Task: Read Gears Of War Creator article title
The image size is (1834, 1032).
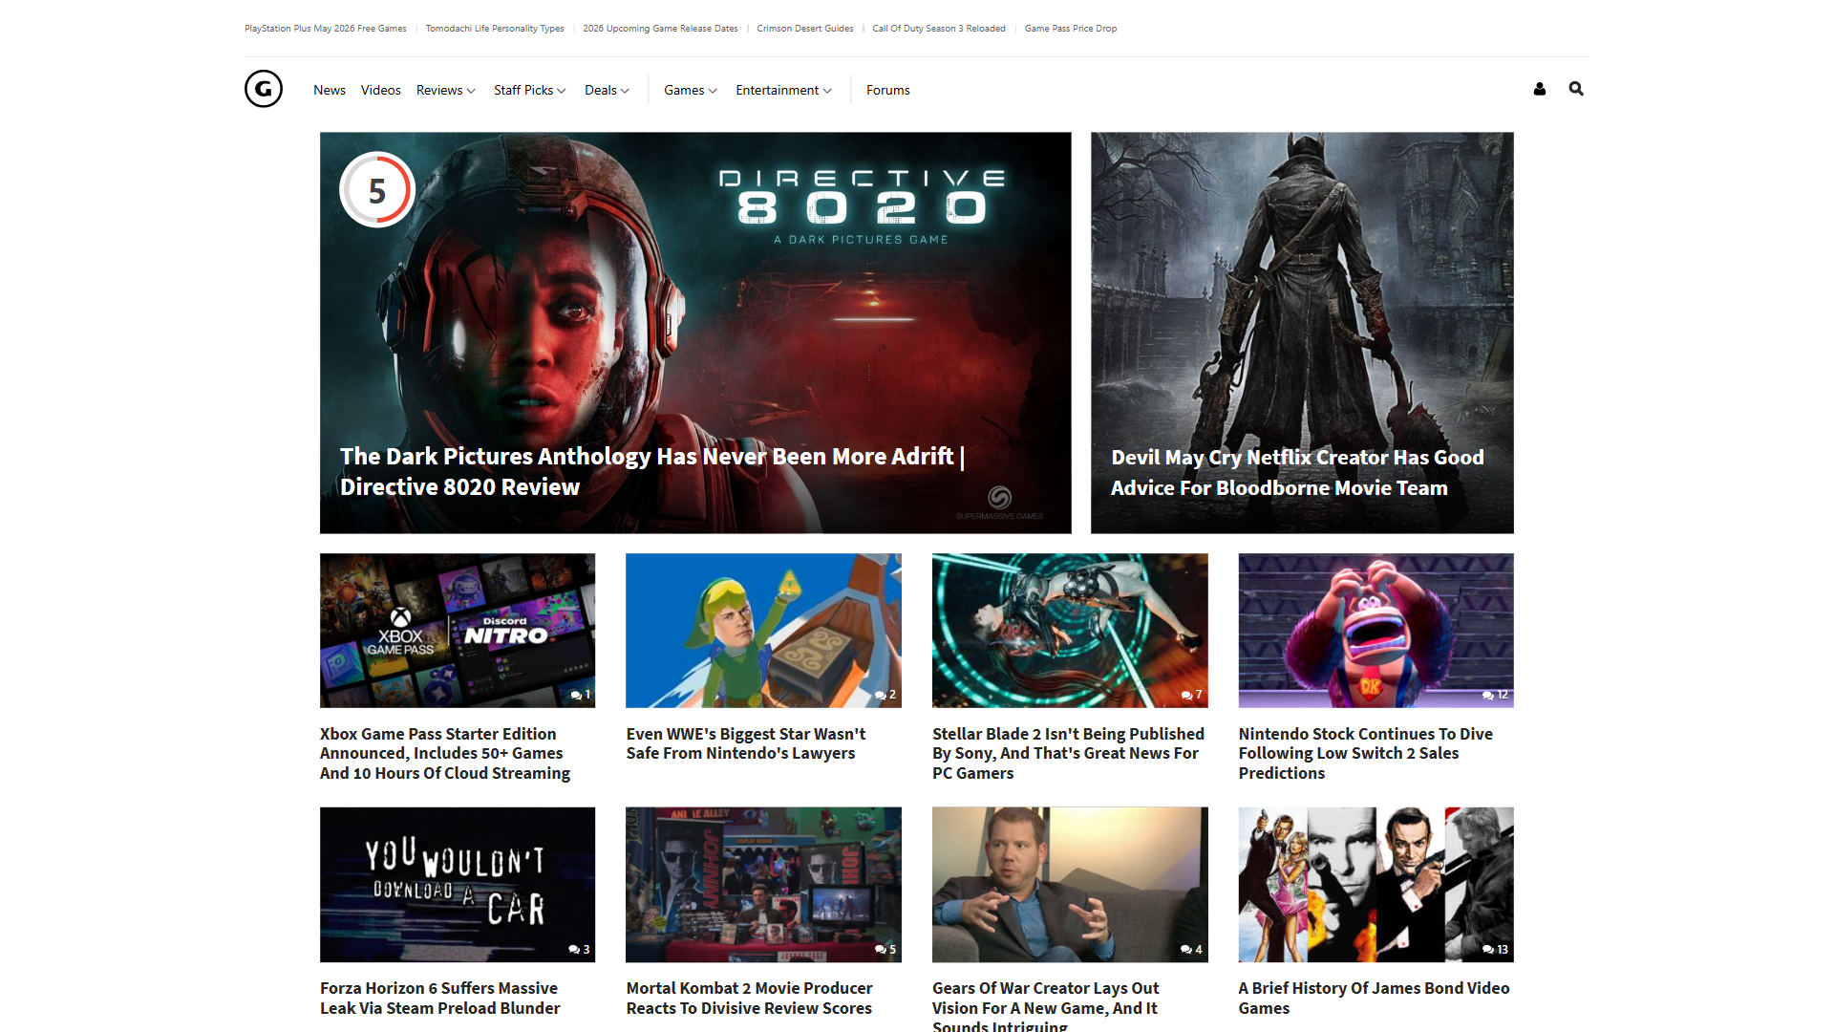Action: click(1046, 1005)
